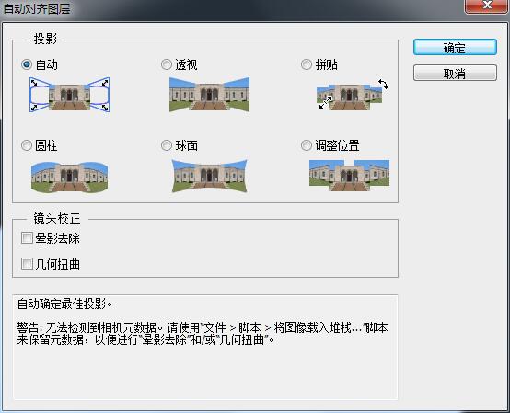This screenshot has height=413, width=510.
Task: Click the 拼贴 projection preview image
Action: click(x=353, y=95)
